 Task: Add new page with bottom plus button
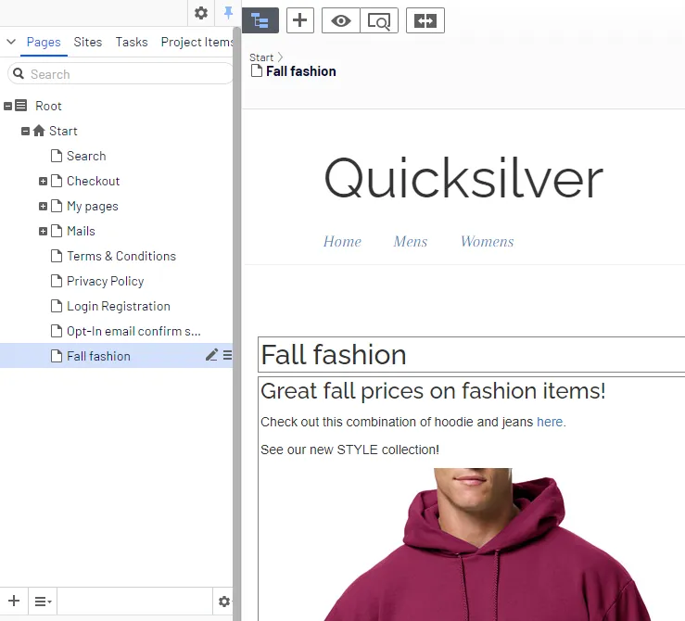(14, 601)
